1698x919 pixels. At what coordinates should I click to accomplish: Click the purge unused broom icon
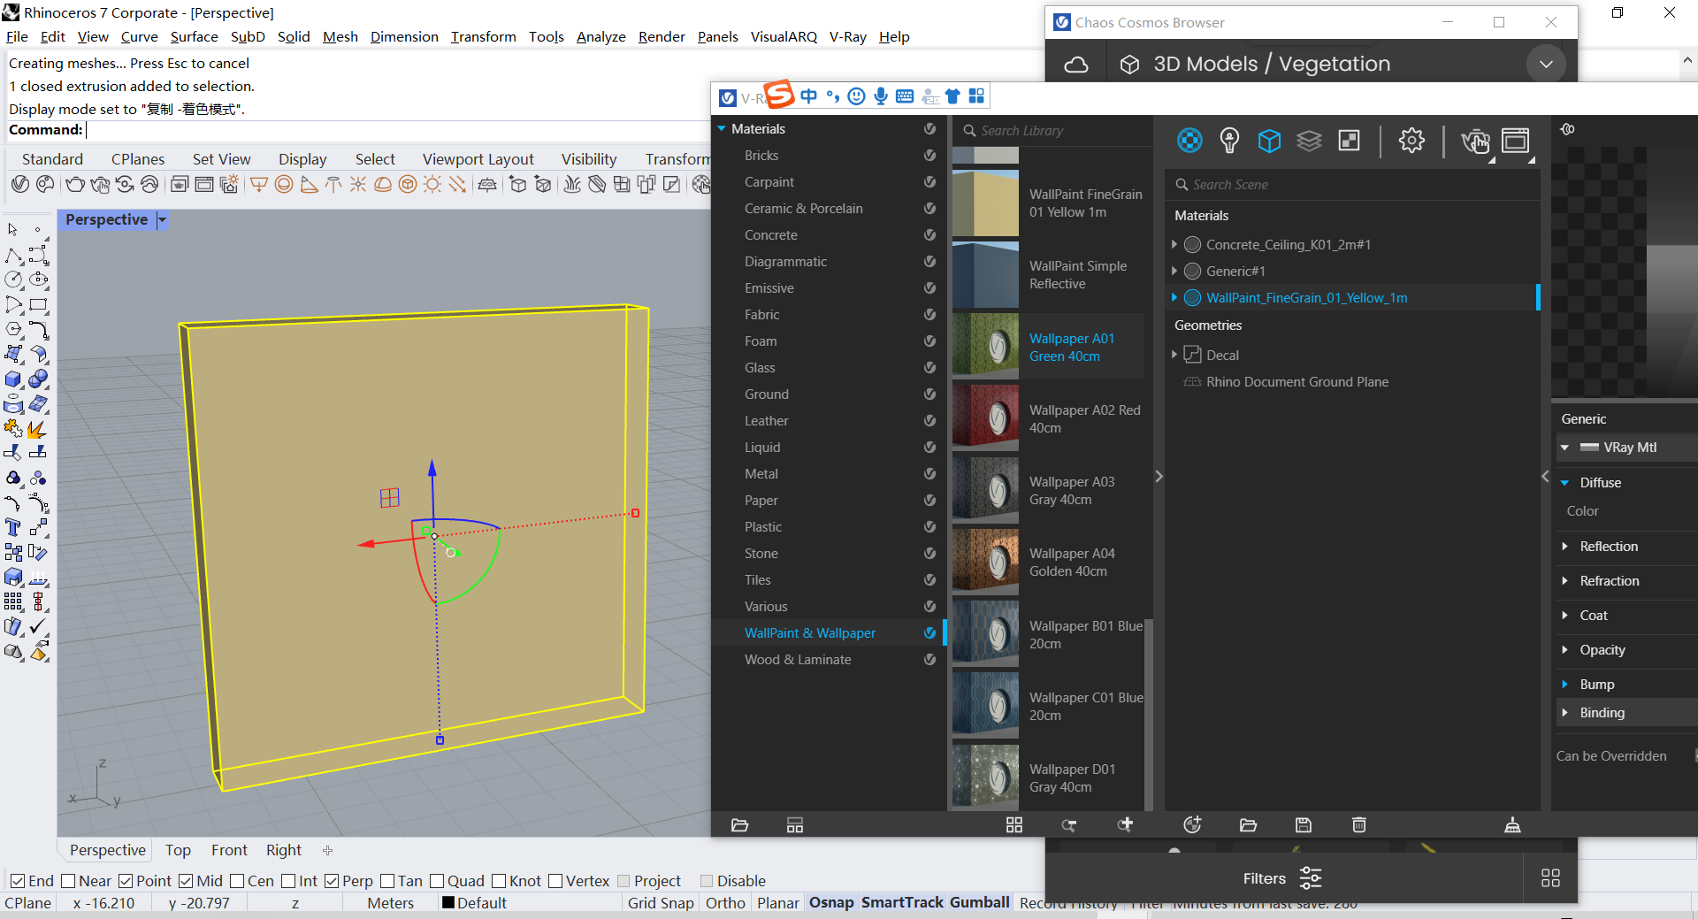tap(1512, 824)
